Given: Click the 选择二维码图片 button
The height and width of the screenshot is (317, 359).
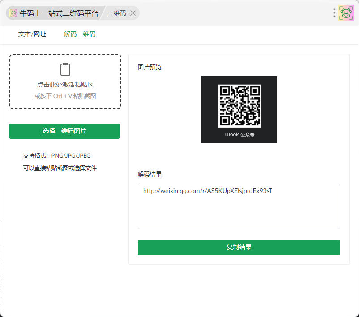Looking at the screenshot, I should [64, 131].
